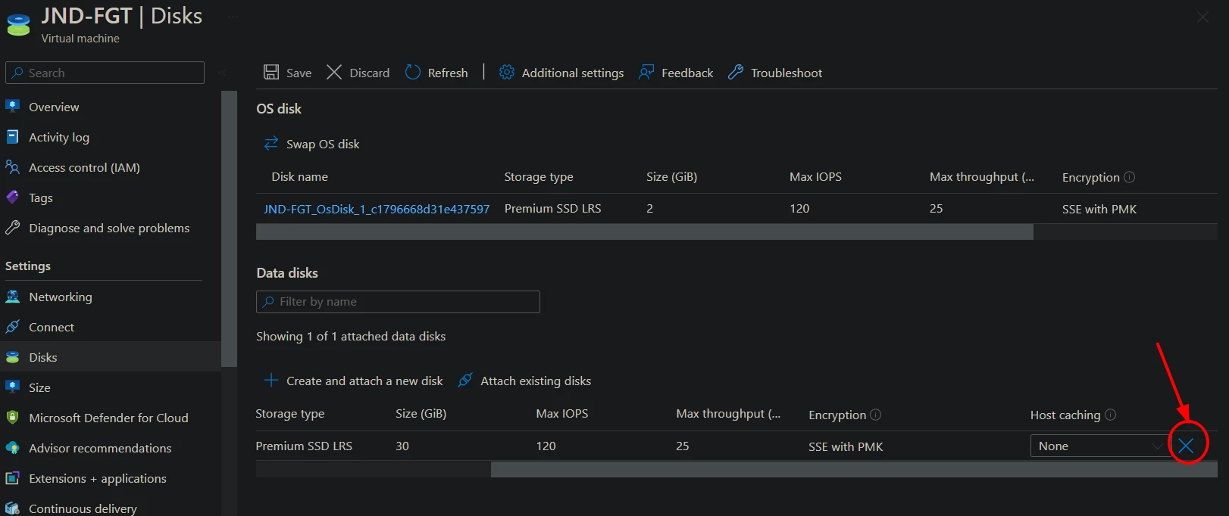Select Diagnose and solve problems

pyautogui.click(x=111, y=228)
